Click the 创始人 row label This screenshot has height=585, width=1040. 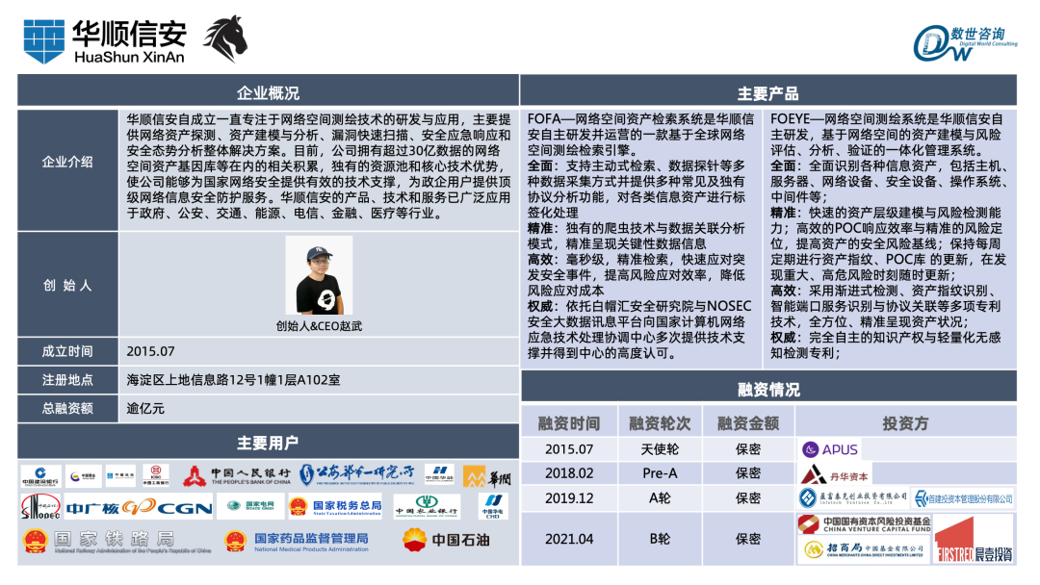[x=67, y=286]
